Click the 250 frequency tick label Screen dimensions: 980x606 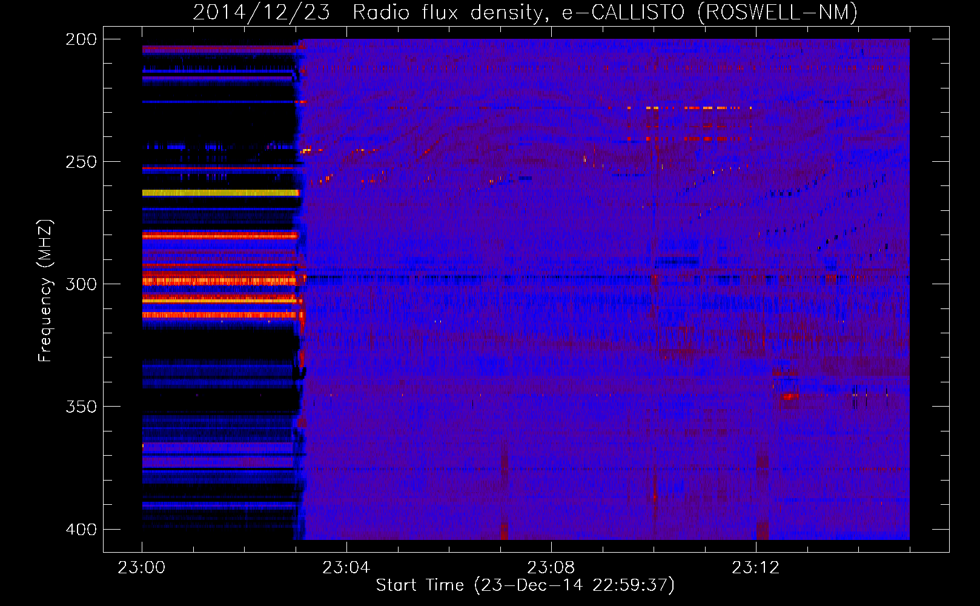click(x=81, y=162)
